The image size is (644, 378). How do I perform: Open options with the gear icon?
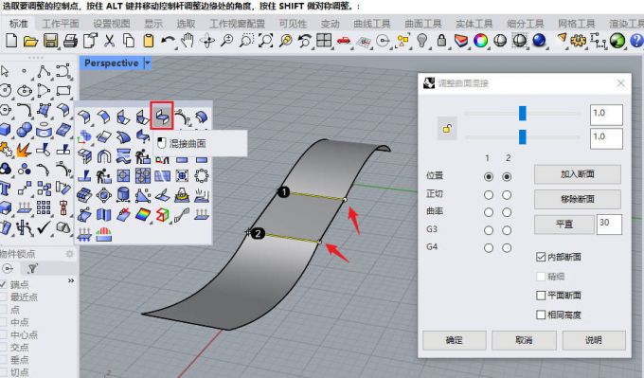coord(579,41)
